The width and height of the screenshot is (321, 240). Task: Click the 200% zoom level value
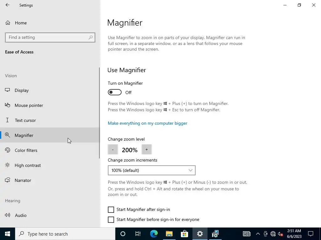click(129, 150)
